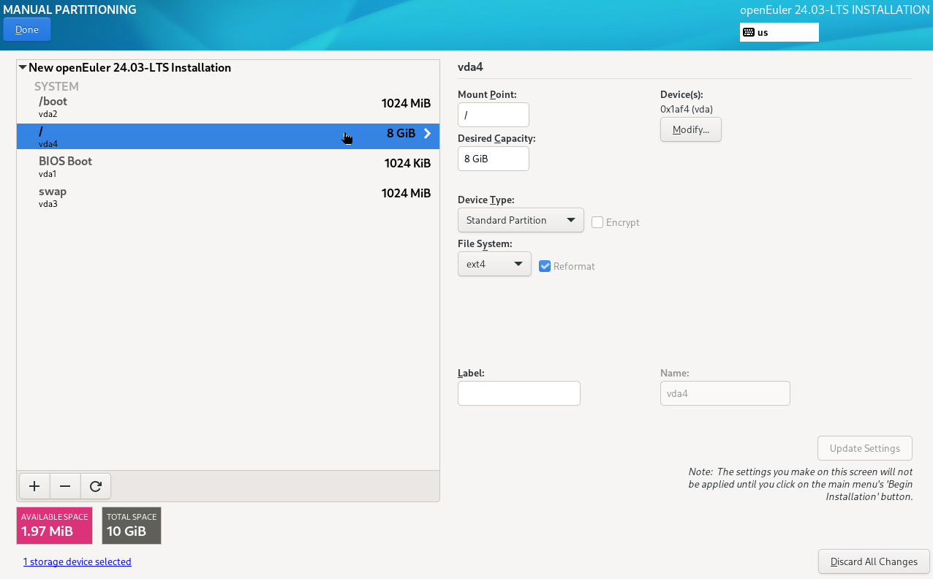Open the File System ext4 dropdown
933x579 pixels.
pyautogui.click(x=494, y=264)
